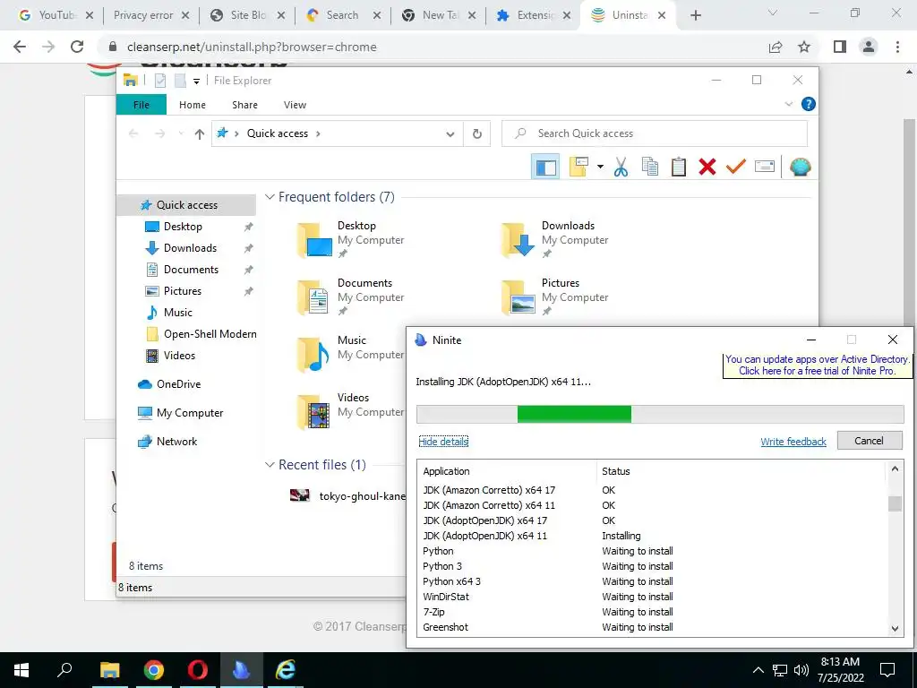
Task: Select Open-Shell Modern folder in navigation pane
Action: pyautogui.click(x=201, y=334)
